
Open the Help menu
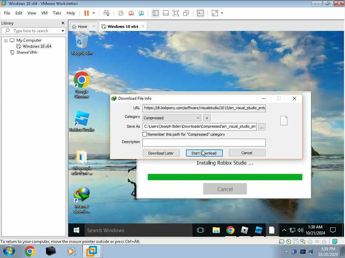pos(71,13)
